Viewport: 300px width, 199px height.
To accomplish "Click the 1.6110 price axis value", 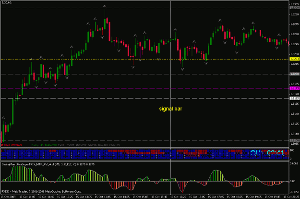I will click(295, 134).
